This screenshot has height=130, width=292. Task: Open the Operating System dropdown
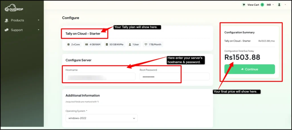(102, 118)
